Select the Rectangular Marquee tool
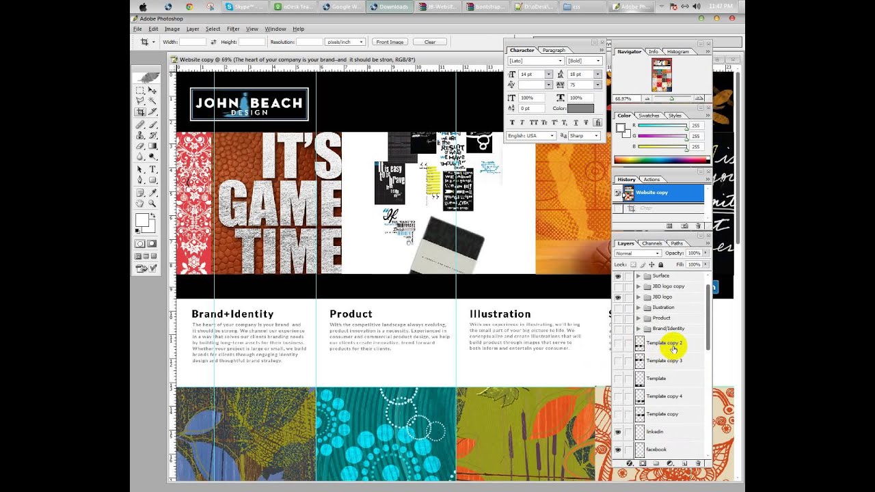The width and height of the screenshot is (875, 492). point(140,90)
